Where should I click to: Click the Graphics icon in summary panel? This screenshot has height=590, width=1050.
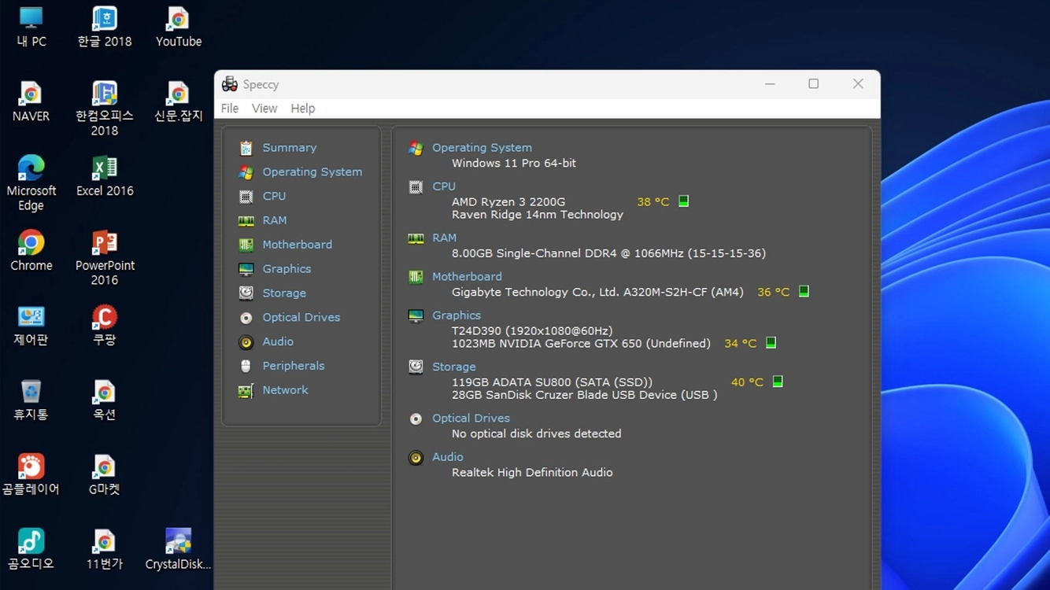tap(416, 315)
